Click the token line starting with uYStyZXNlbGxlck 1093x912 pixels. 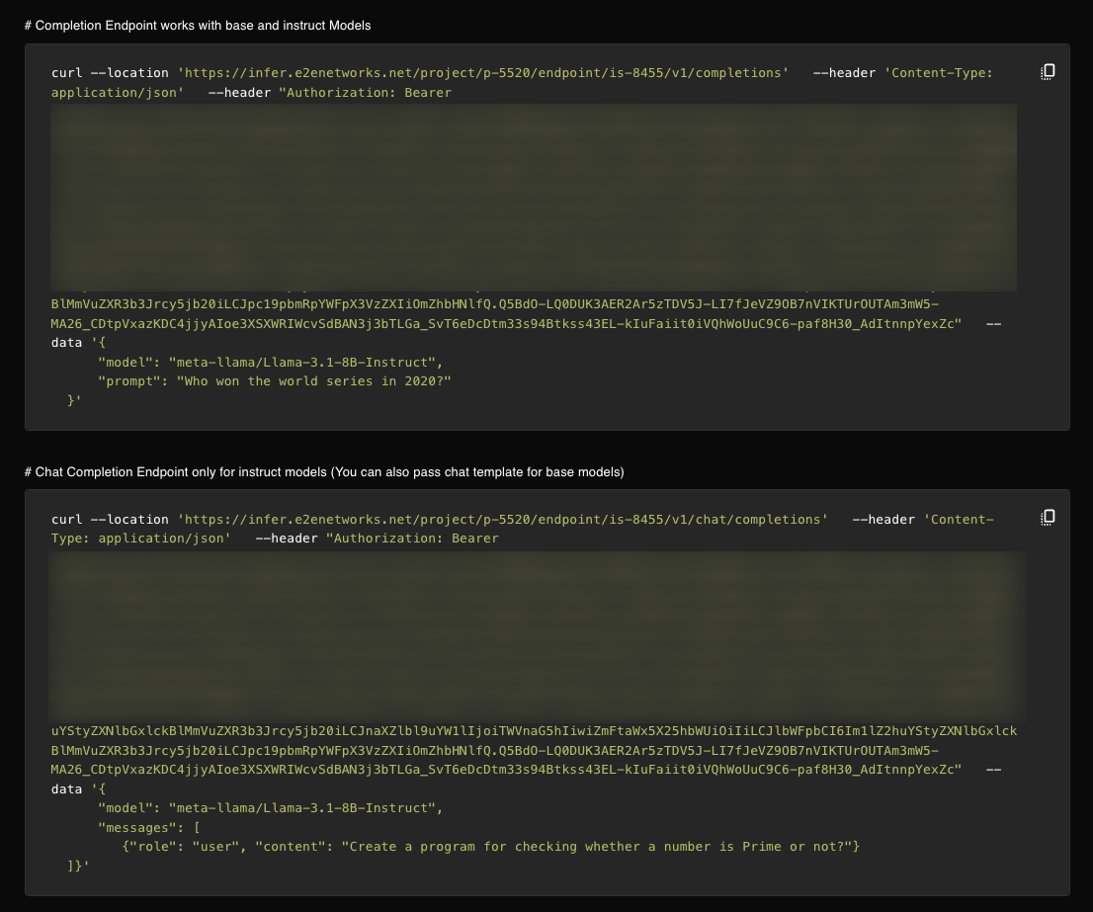(x=534, y=731)
